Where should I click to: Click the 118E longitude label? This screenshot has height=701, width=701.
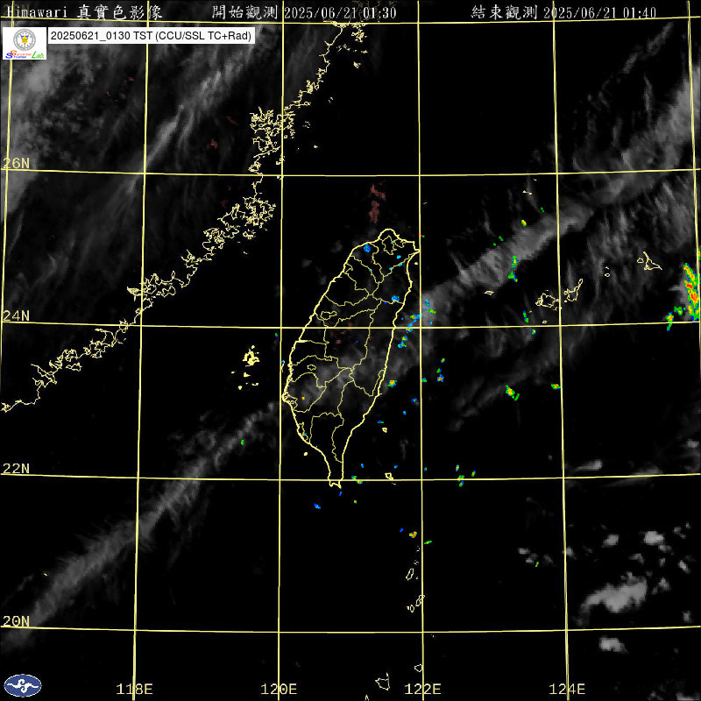(x=135, y=689)
